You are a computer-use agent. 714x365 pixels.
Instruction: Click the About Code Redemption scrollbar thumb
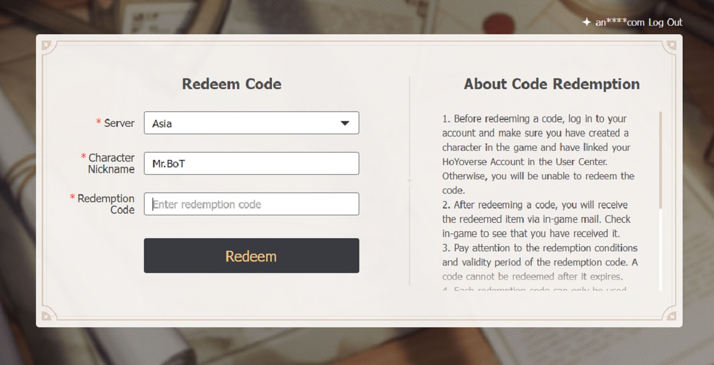(x=660, y=160)
